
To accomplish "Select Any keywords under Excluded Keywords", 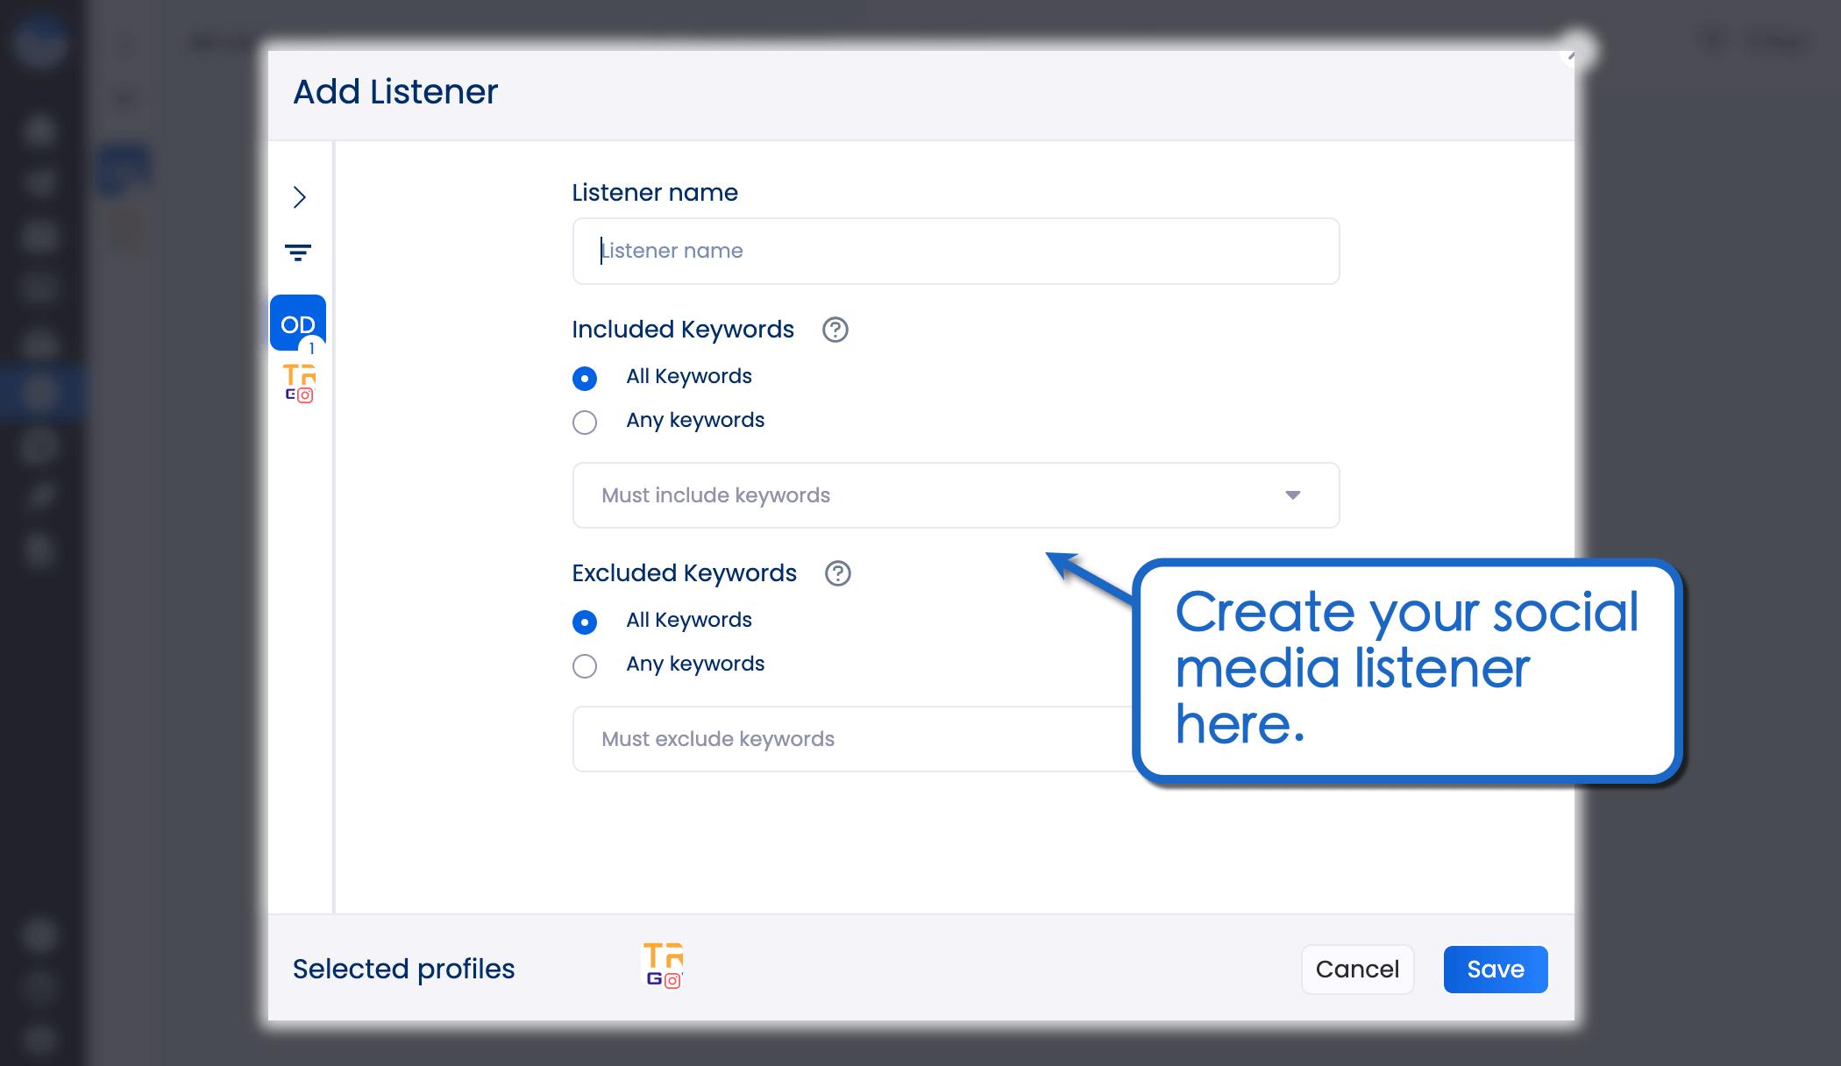I will point(585,665).
